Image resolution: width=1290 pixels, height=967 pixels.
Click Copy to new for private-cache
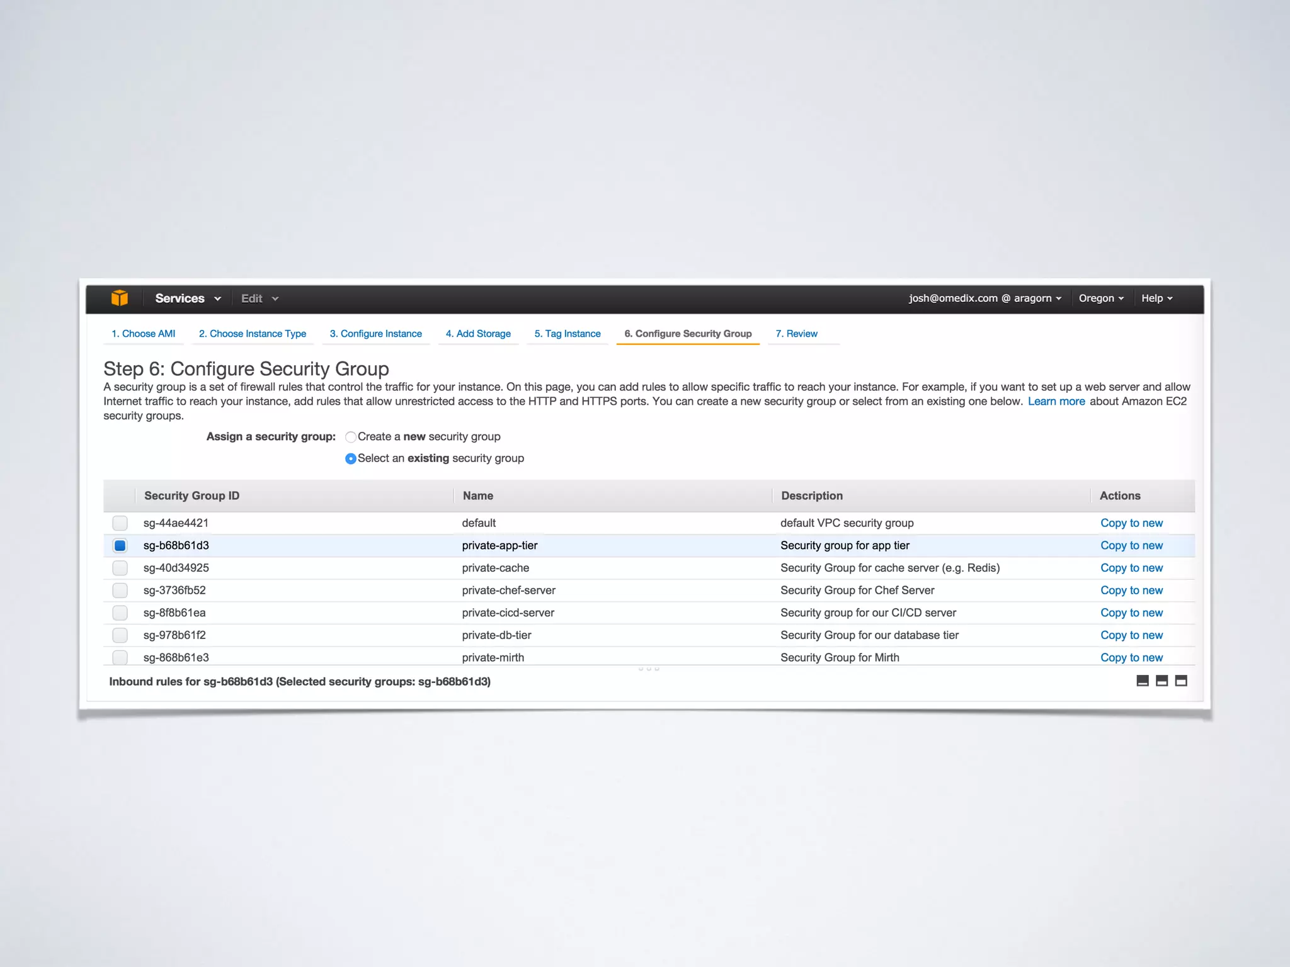click(x=1131, y=568)
